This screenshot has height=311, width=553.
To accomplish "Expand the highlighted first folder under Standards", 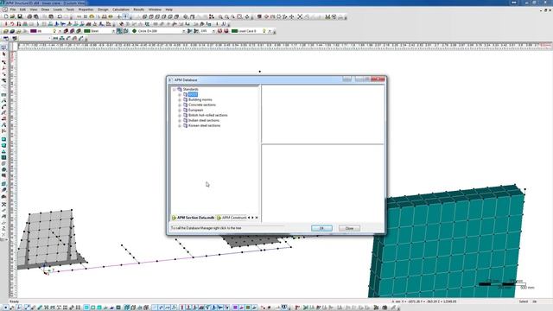I will point(180,95).
